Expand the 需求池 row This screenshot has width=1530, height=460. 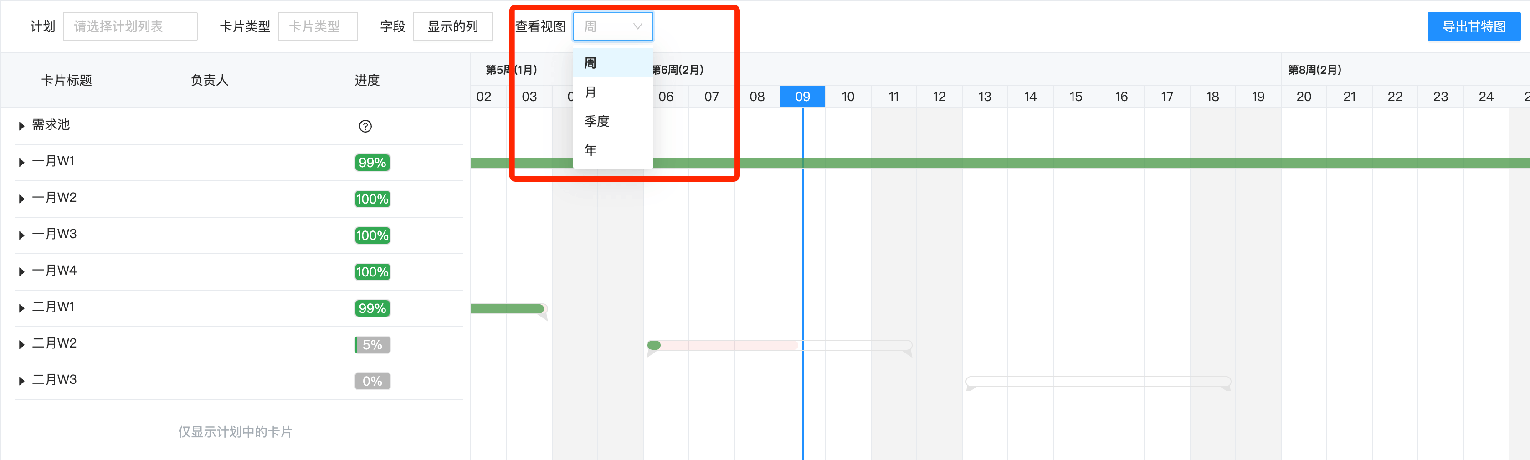(x=21, y=125)
